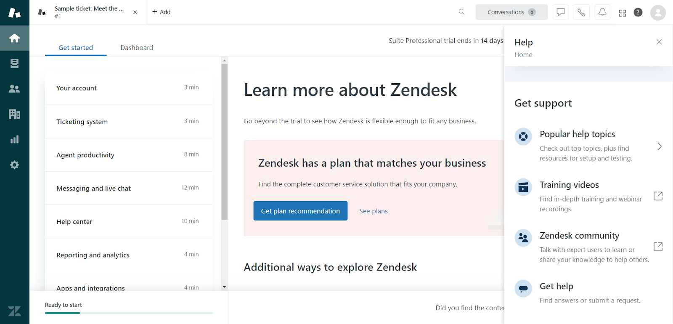Viewport: 673px width, 324px height.
Task: Open the chat bubble icon
Action: (x=560, y=12)
